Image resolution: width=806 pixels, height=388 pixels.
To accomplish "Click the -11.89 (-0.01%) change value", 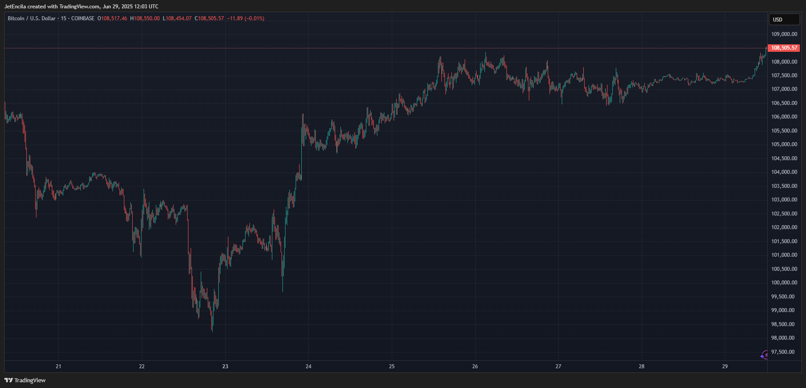I will 246,18.
